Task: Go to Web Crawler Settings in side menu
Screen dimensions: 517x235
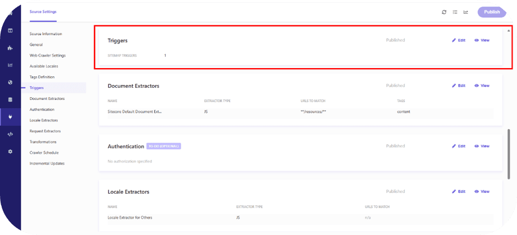Action: coord(47,55)
